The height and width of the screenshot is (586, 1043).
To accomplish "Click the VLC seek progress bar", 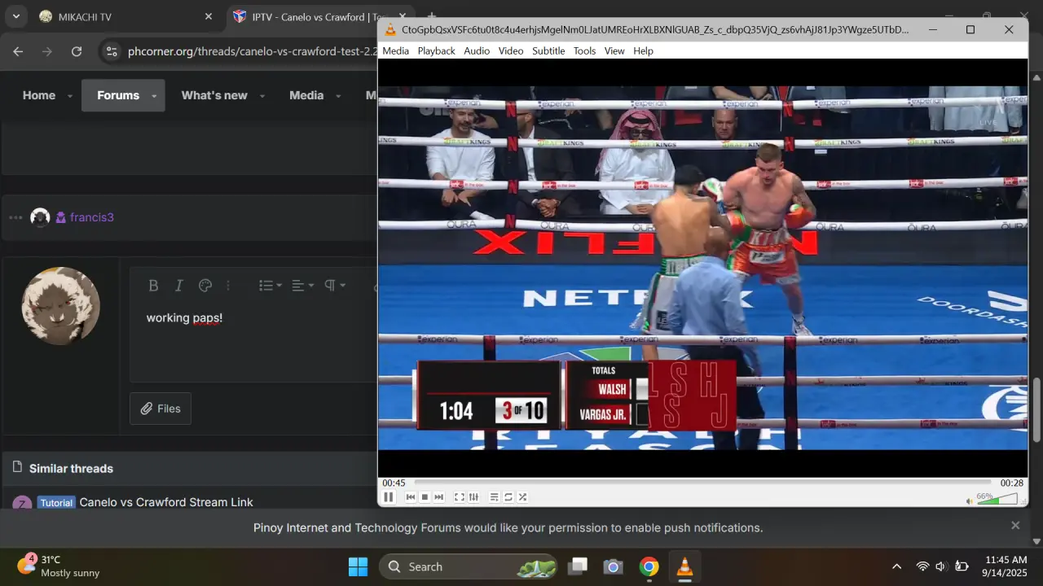I will click(x=702, y=483).
